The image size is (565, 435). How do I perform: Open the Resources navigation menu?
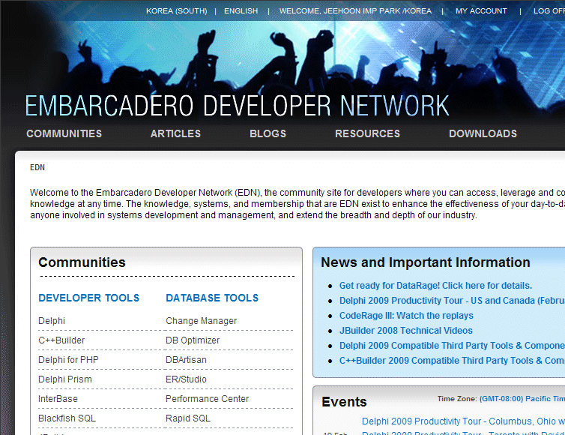point(367,133)
